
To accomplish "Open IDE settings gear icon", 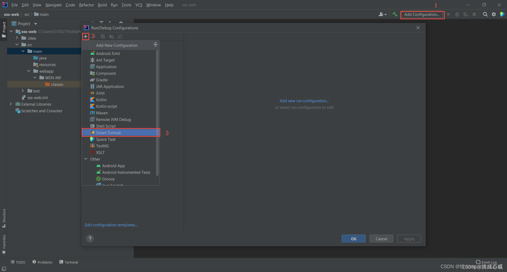I will point(494,14).
